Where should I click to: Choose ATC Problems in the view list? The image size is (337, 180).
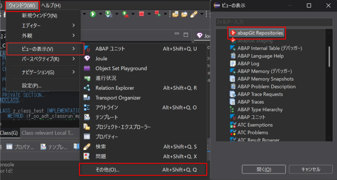click(252, 132)
